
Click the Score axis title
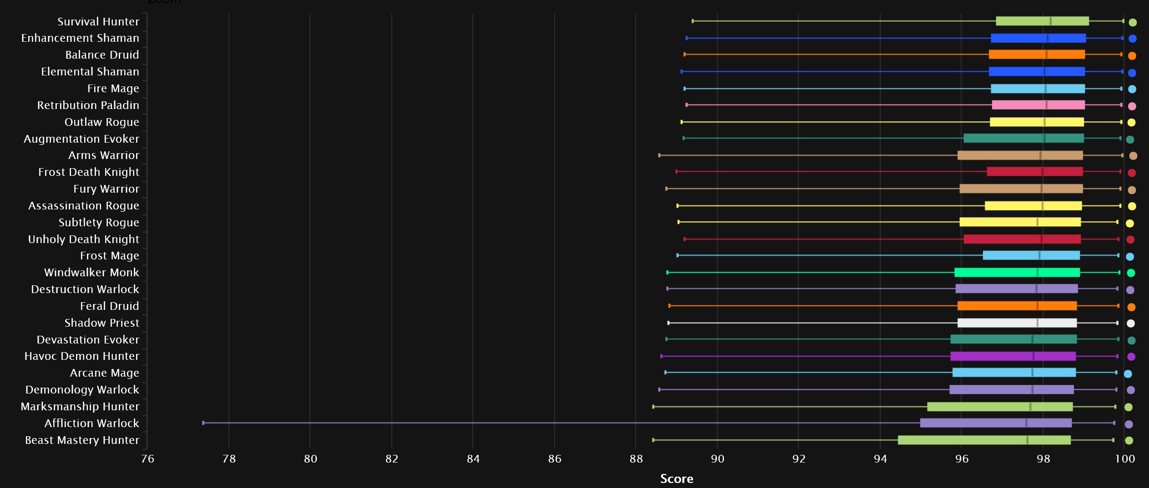click(x=676, y=478)
